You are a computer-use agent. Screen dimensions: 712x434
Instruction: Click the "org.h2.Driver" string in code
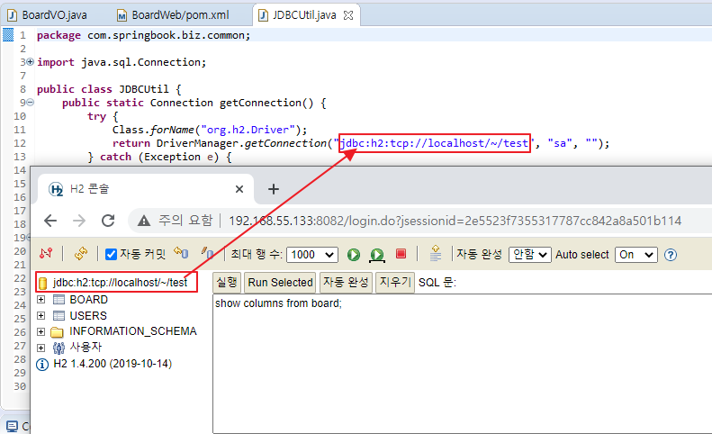248,130
